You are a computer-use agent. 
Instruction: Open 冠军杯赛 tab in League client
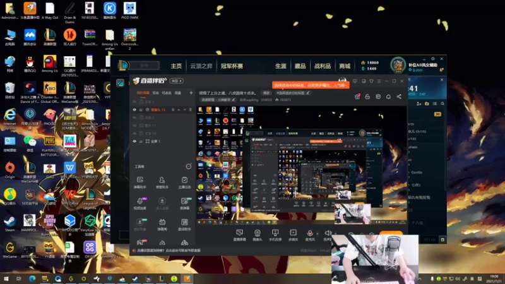(232, 66)
